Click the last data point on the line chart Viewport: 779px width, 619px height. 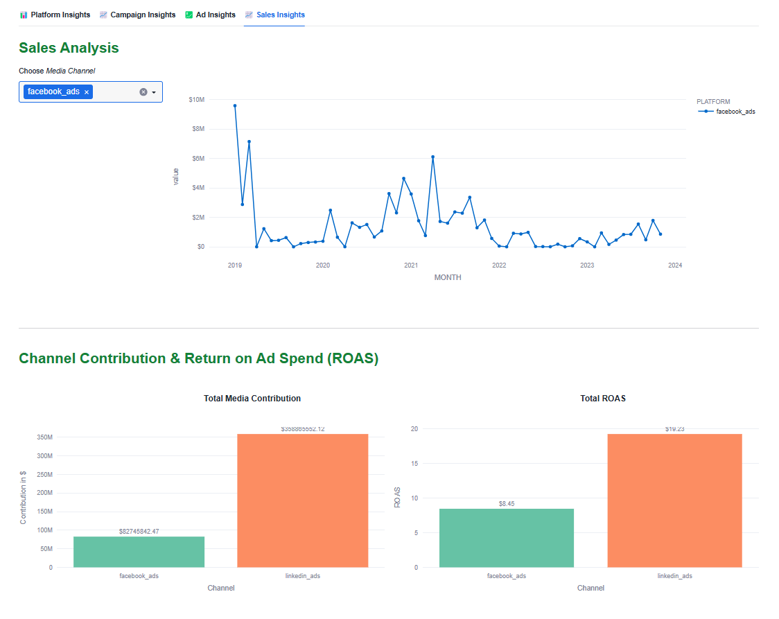pos(660,234)
